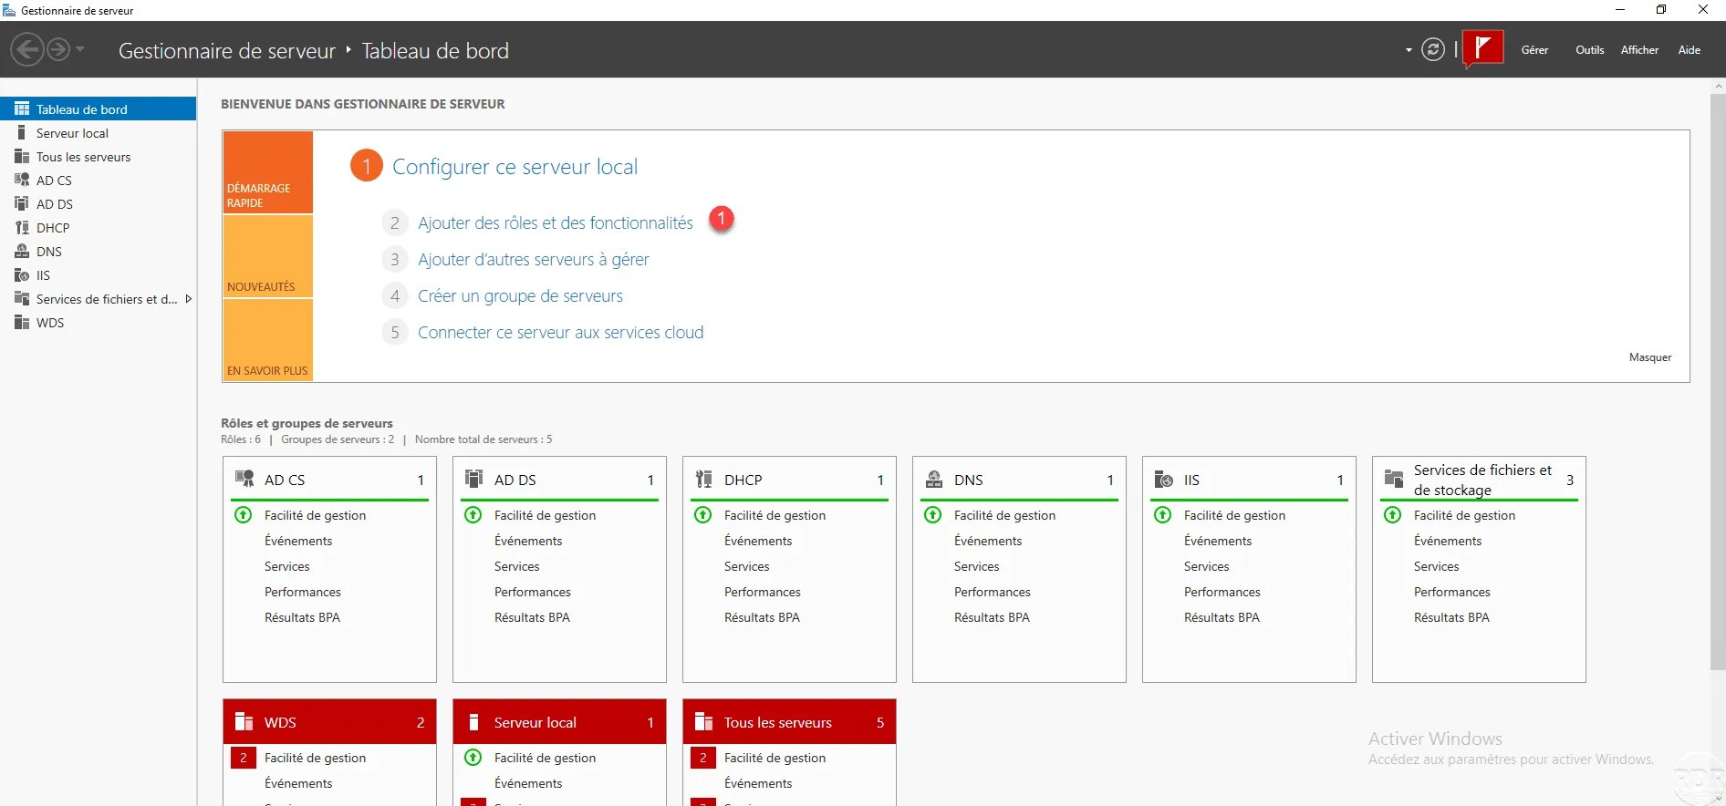The image size is (1726, 806).
Task: Click the DHCP sidebar icon
Action: (22, 227)
